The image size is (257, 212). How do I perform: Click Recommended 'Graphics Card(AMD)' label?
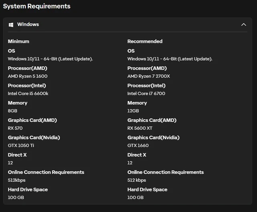point(152,120)
